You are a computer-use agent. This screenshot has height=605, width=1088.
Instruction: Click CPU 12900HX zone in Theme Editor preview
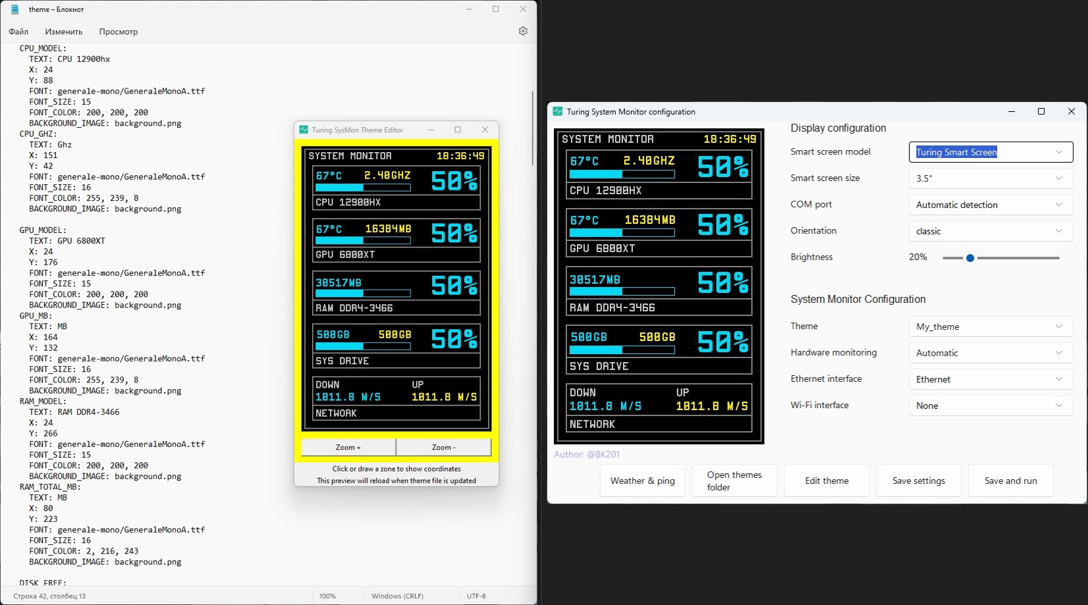[x=396, y=202]
